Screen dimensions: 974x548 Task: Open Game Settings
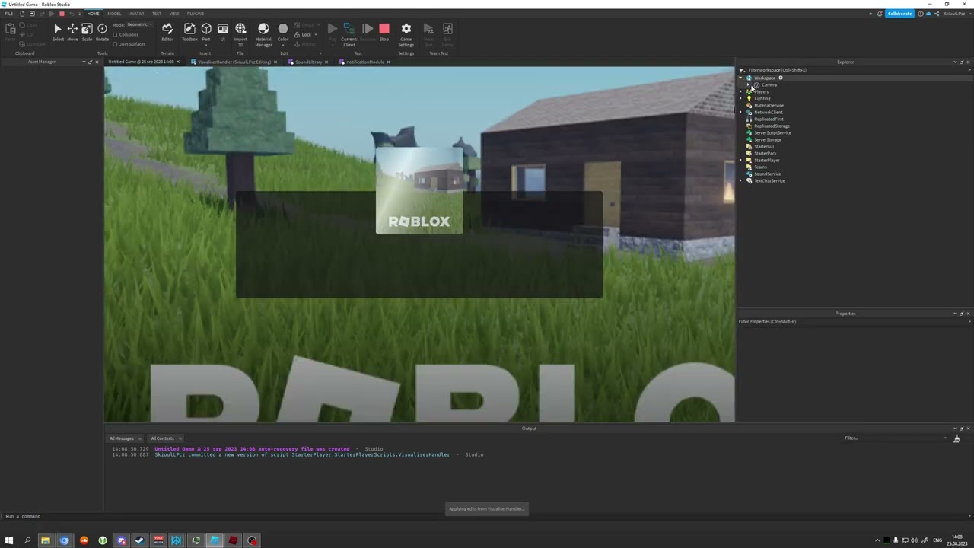406,30
